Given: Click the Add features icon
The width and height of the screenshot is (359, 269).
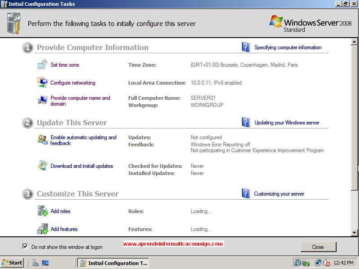Looking at the screenshot, I should click(x=43, y=229).
